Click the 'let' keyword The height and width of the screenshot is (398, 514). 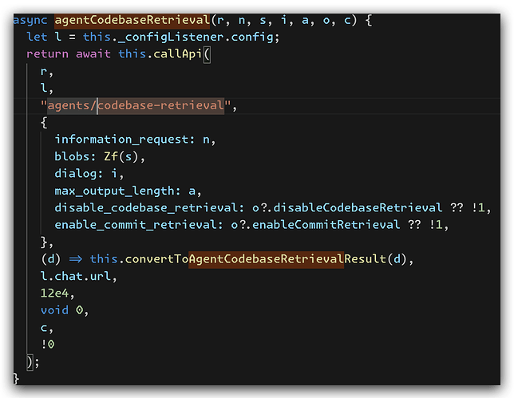click(x=37, y=37)
